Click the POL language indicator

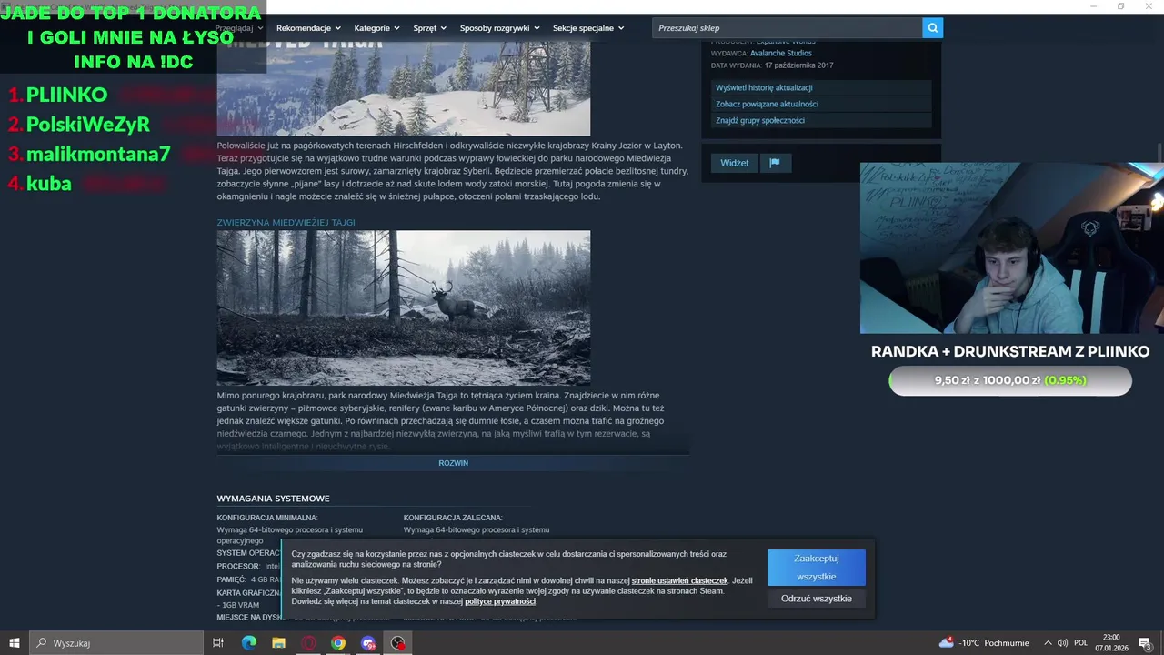point(1080,643)
